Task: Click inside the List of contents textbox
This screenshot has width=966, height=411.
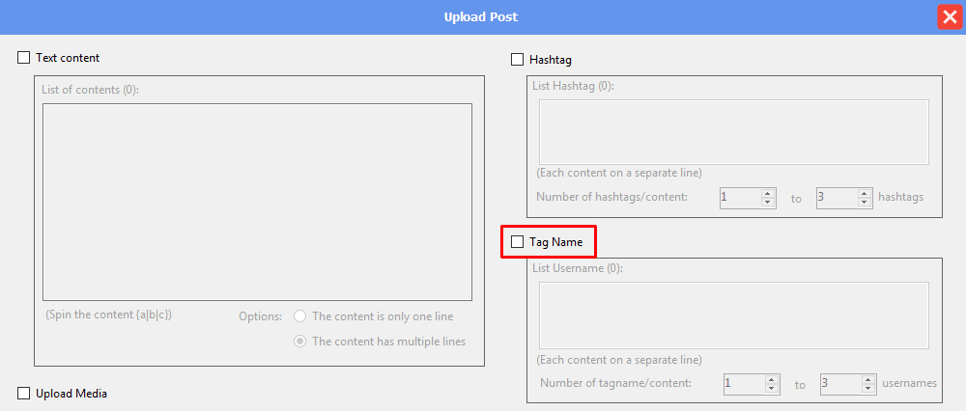Action: [x=257, y=203]
